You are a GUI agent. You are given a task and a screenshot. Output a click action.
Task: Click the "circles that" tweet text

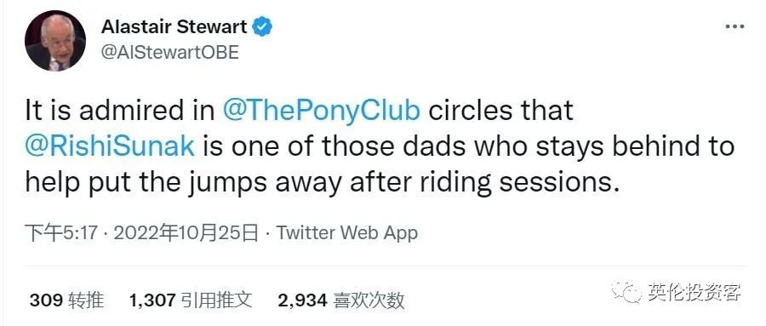tap(500, 111)
